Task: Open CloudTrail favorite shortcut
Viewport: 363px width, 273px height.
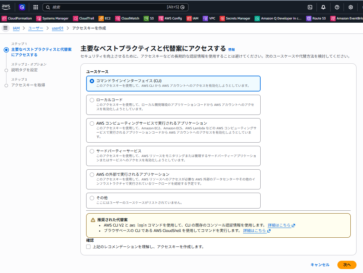Action: tap(84, 18)
